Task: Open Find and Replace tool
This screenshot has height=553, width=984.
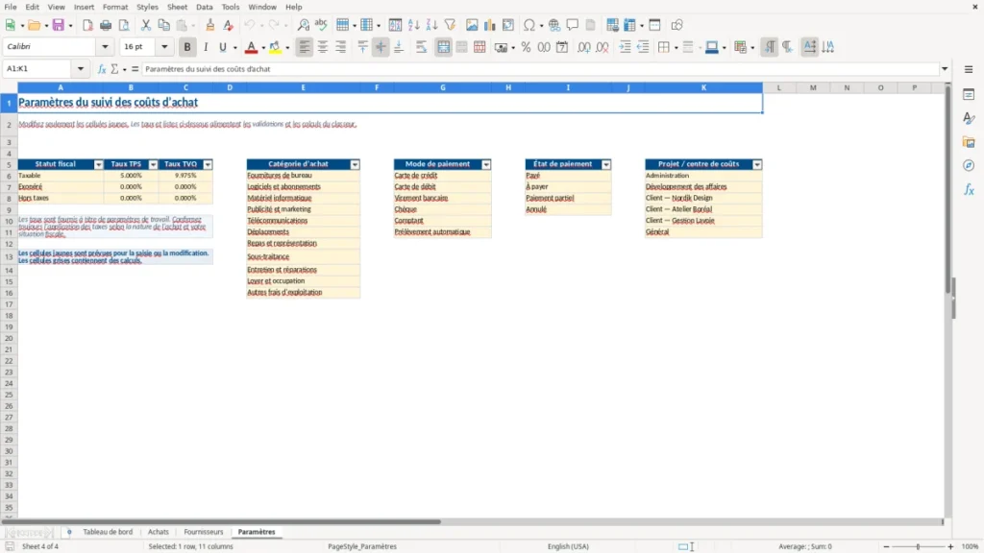Action: click(x=303, y=25)
